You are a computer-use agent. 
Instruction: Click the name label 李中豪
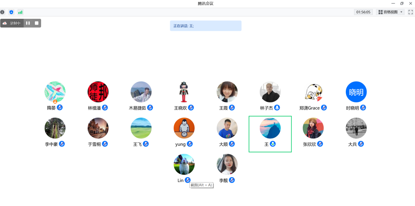click(51, 144)
